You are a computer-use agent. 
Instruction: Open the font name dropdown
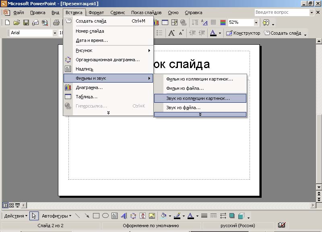point(55,33)
